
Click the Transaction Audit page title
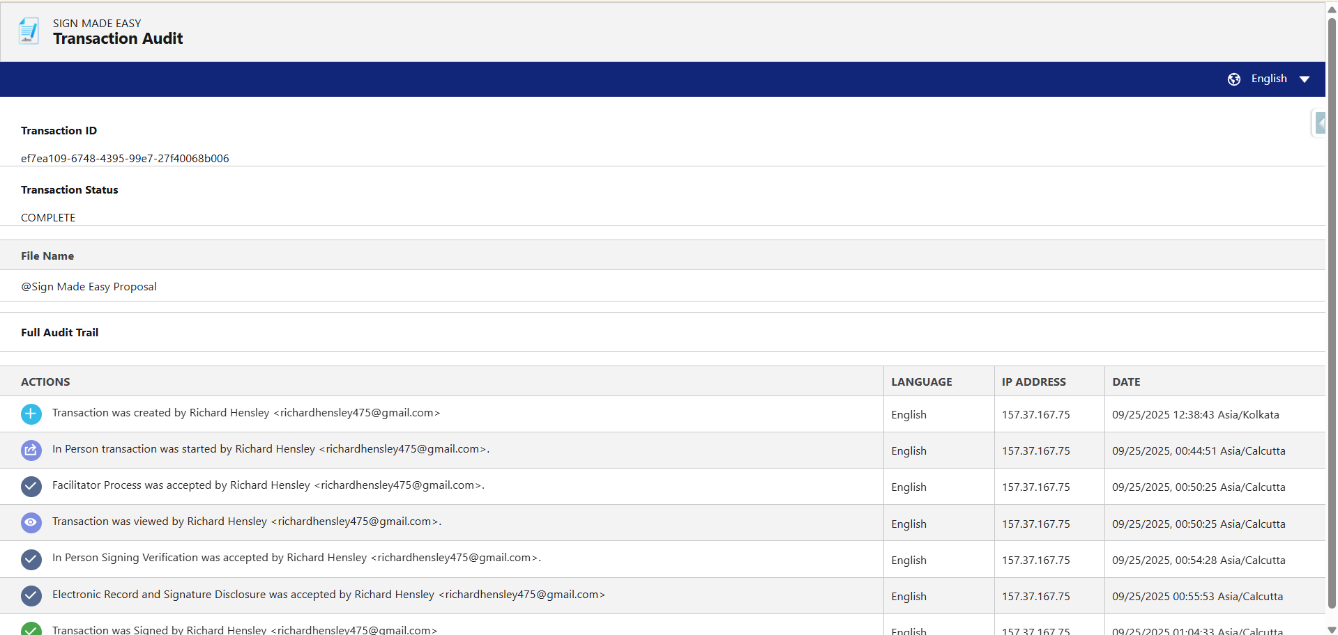[118, 39]
